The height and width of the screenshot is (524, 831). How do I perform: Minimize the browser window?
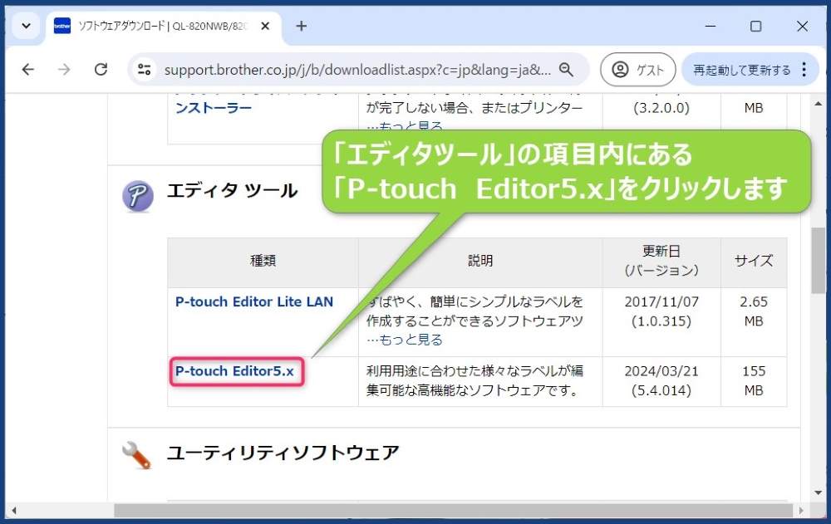(711, 26)
